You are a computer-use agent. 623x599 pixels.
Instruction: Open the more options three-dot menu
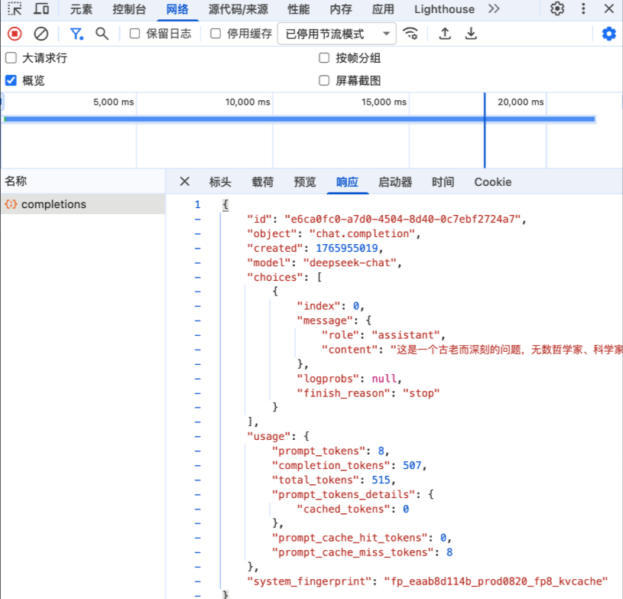(583, 9)
